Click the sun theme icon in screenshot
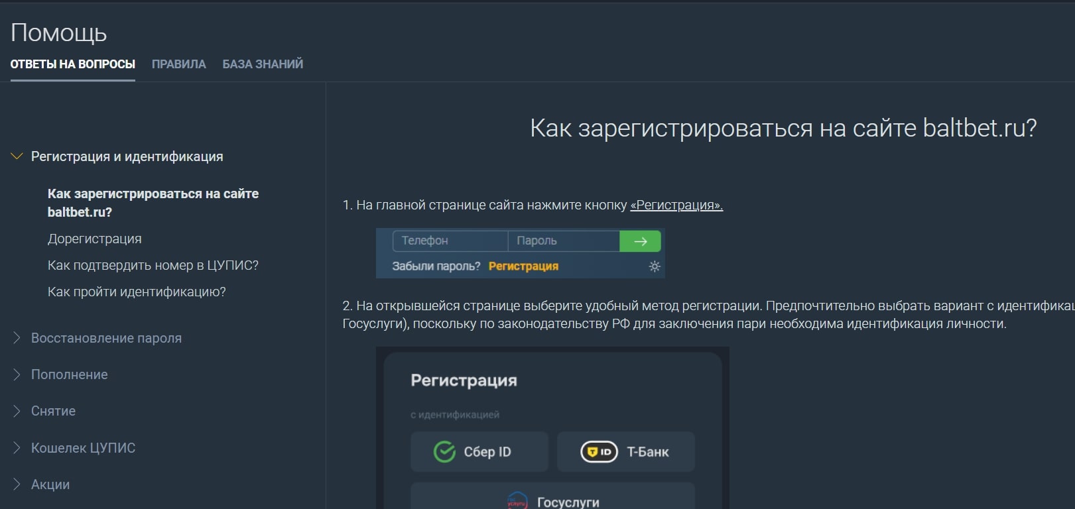The image size is (1075, 509). click(655, 266)
